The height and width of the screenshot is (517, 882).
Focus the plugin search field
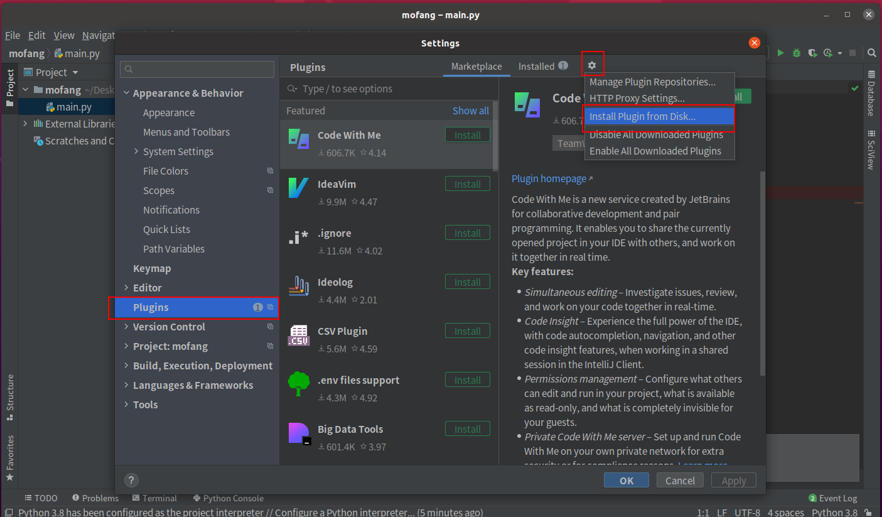click(389, 89)
